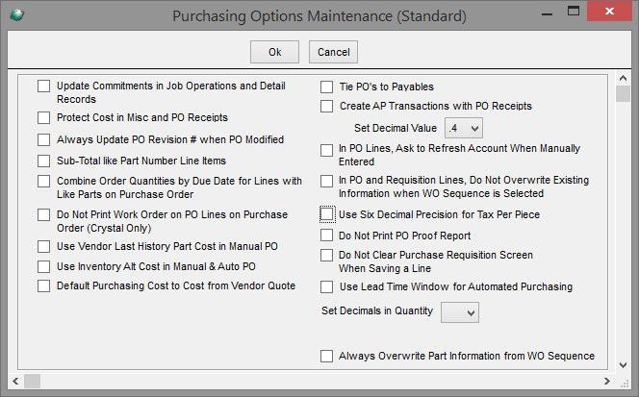The image size is (639, 397).
Task: Check Protect Cost in Misc and PO Receipts
Action: (x=43, y=117)
